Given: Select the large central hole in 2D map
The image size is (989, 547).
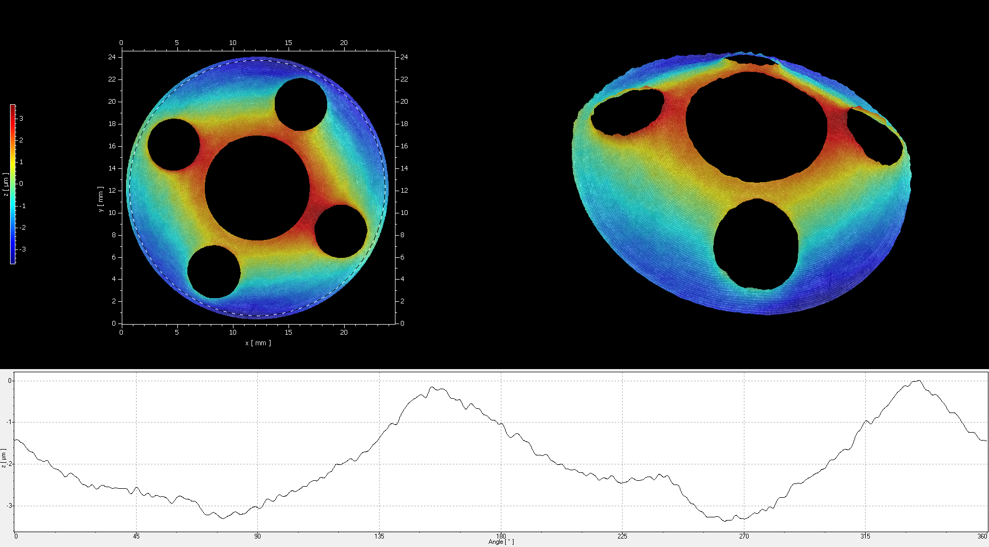Looking at the screenshot, I should [x=257, y=188].
